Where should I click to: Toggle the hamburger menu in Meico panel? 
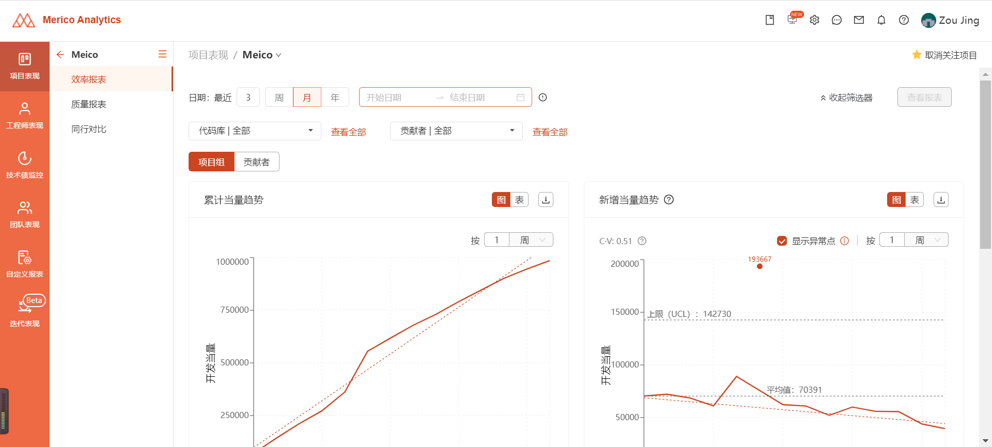[162, 54]
